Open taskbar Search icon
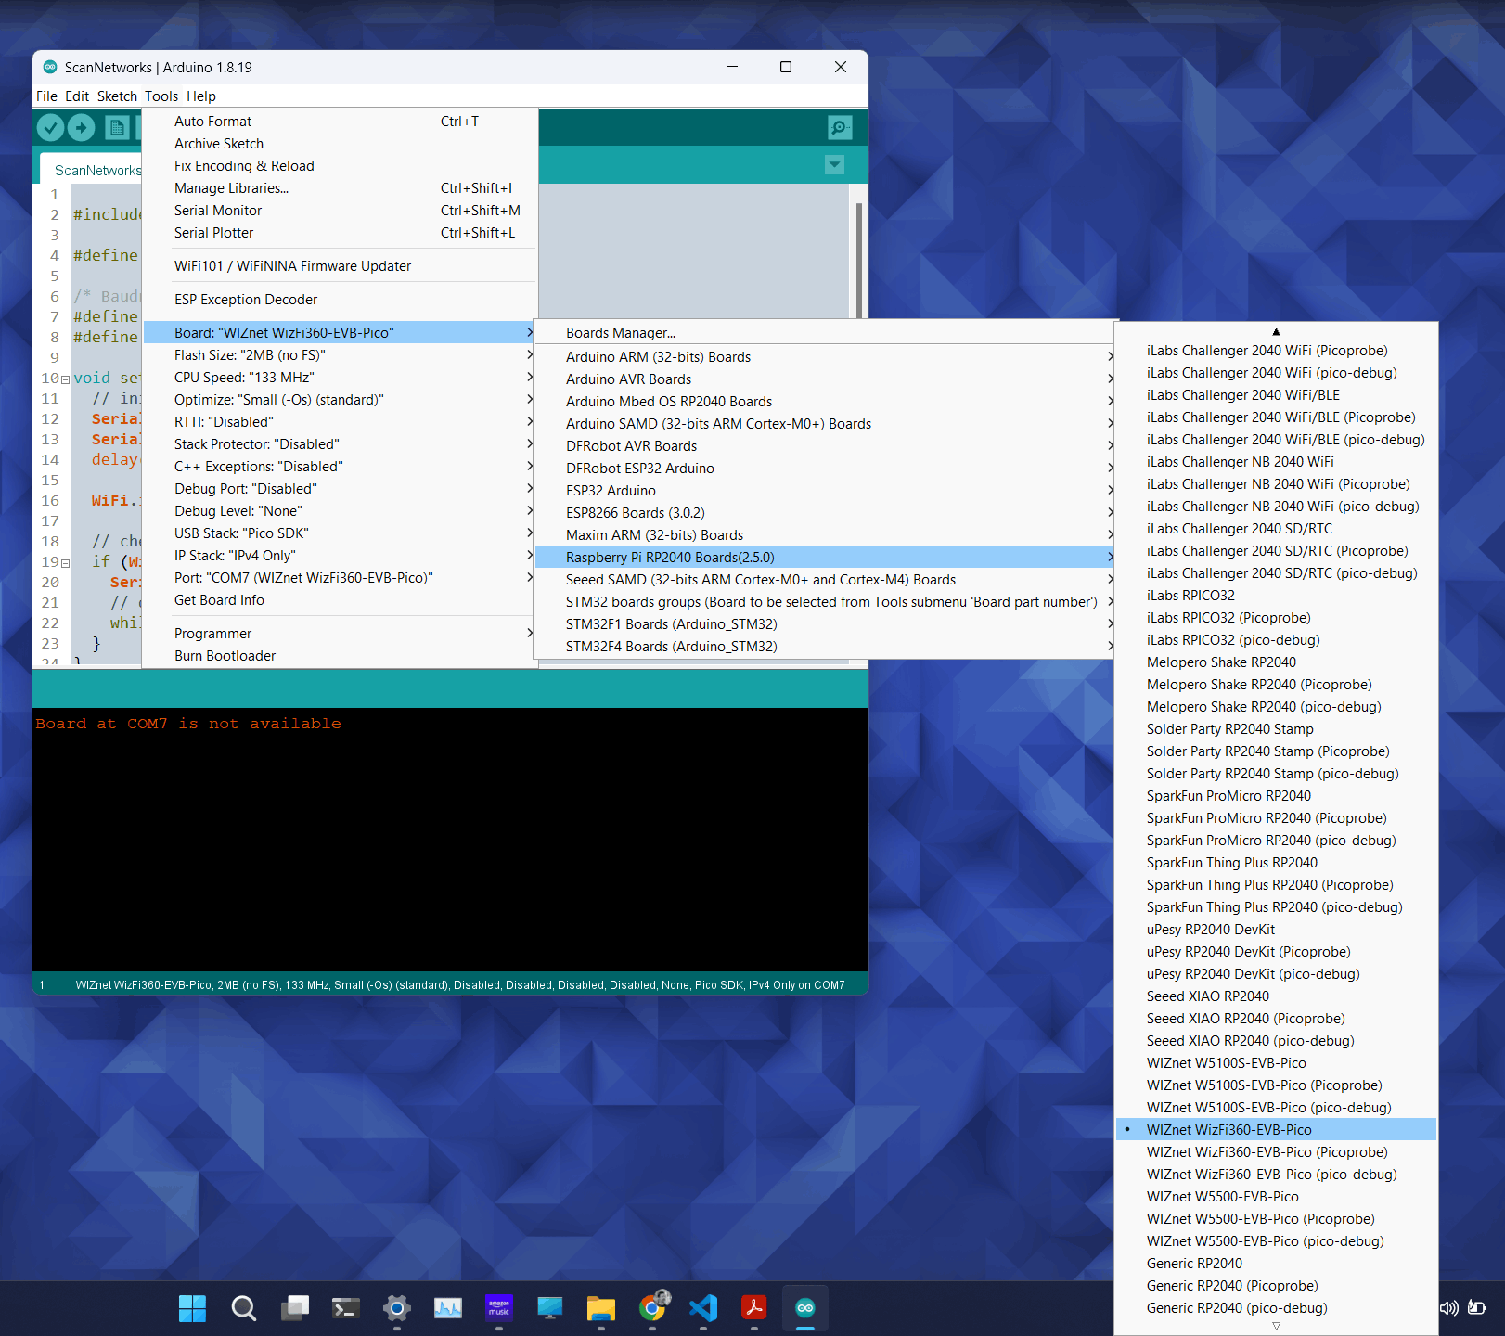Image resolution: width=1505 pixels, height=1336 pixels. coord(244,1308)
